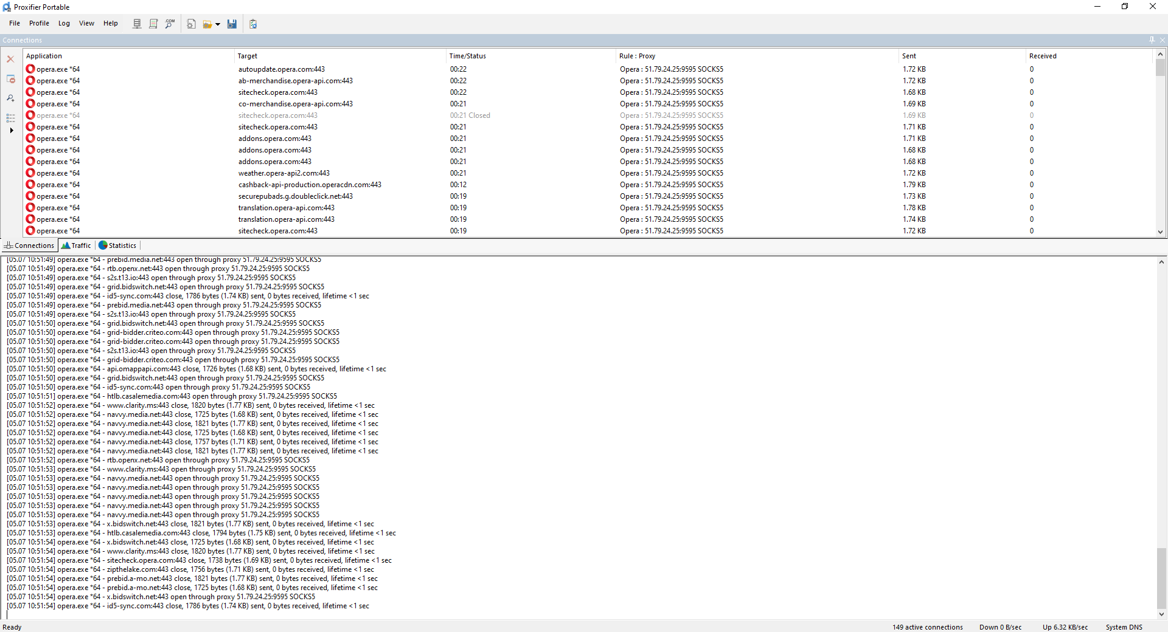1168x632 pixels.
Task: Expand the open profile dropdown arrow
Action: (218, 24)
